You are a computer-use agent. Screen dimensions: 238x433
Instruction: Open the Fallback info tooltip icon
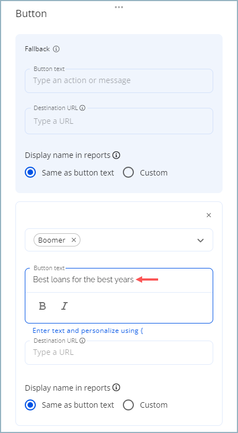coord(56,49)
